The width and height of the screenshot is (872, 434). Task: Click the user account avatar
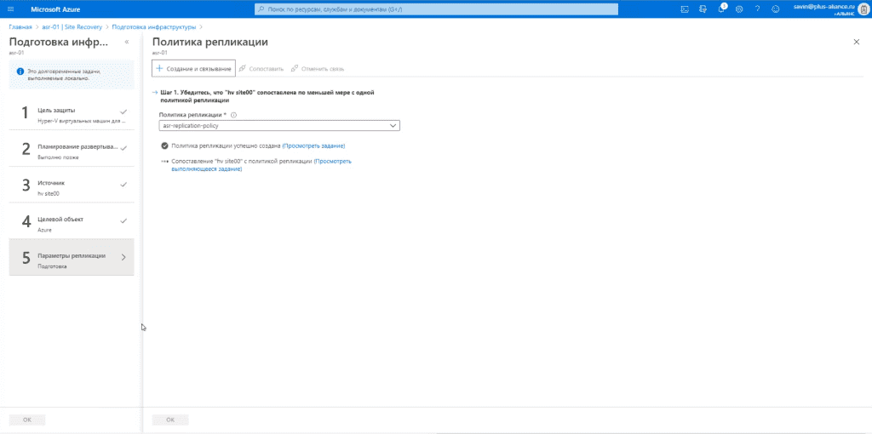(863, 9)
